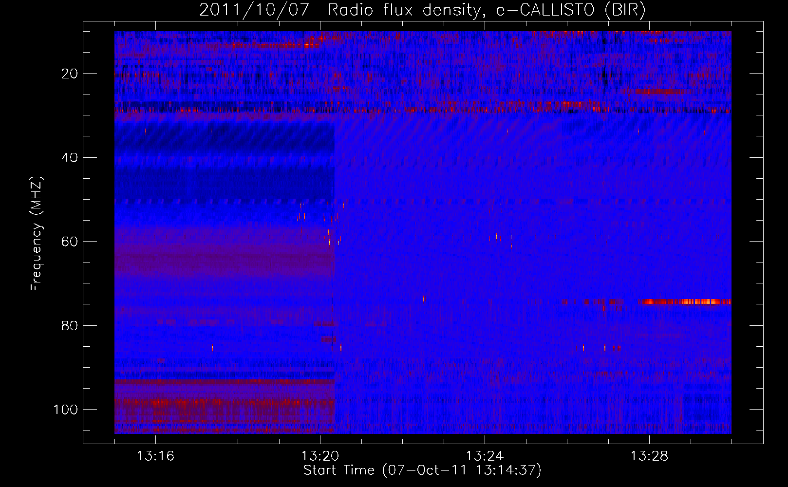Click the 'Frequency (MHZ)' axis label
788x487 pixels.
[x=37, y=234]
